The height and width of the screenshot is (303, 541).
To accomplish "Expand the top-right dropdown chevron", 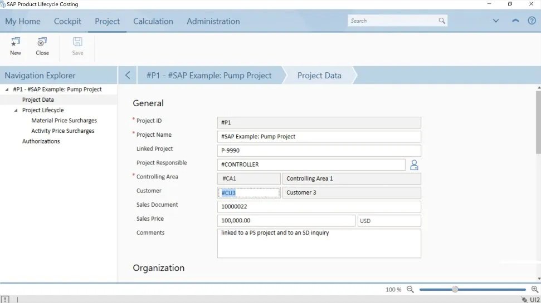I will 496,21.
